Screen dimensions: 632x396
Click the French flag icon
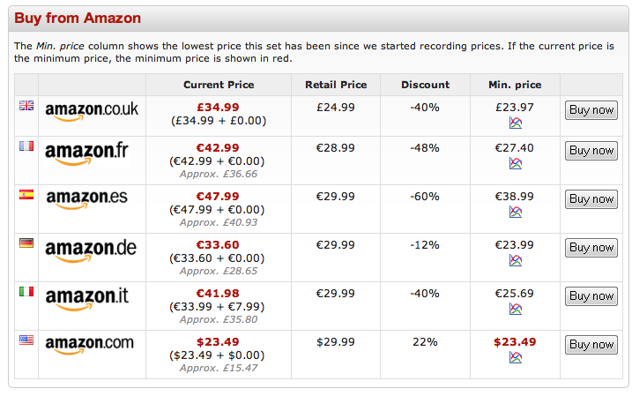pyautogui.click(x=26, y=146)
